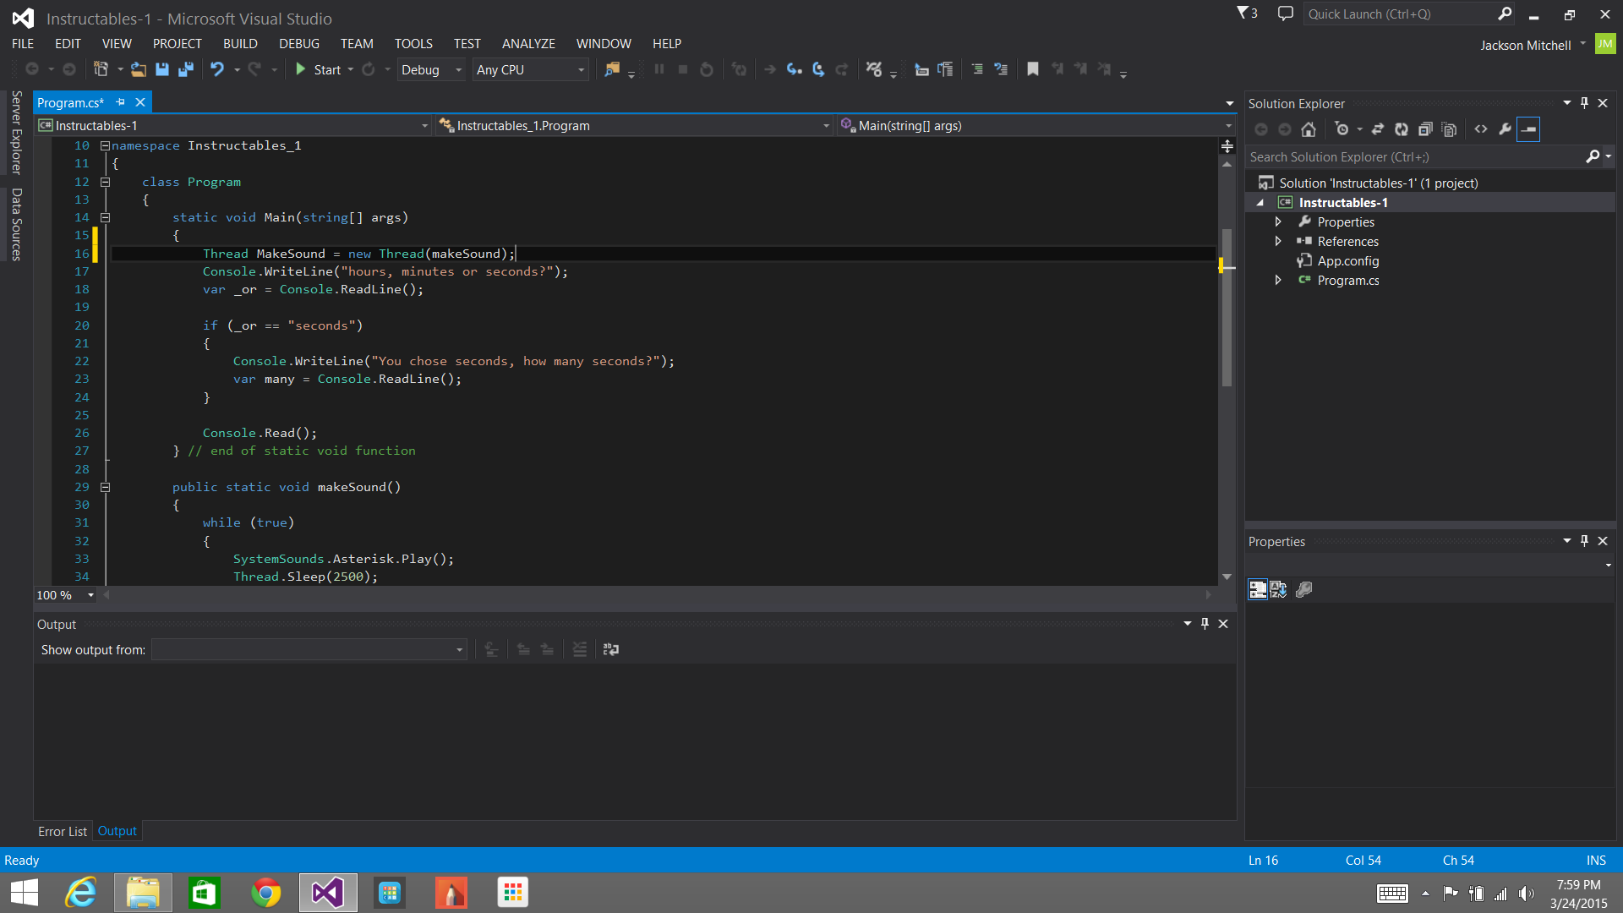Click the Start debugging button

click(x=318, y=69)
